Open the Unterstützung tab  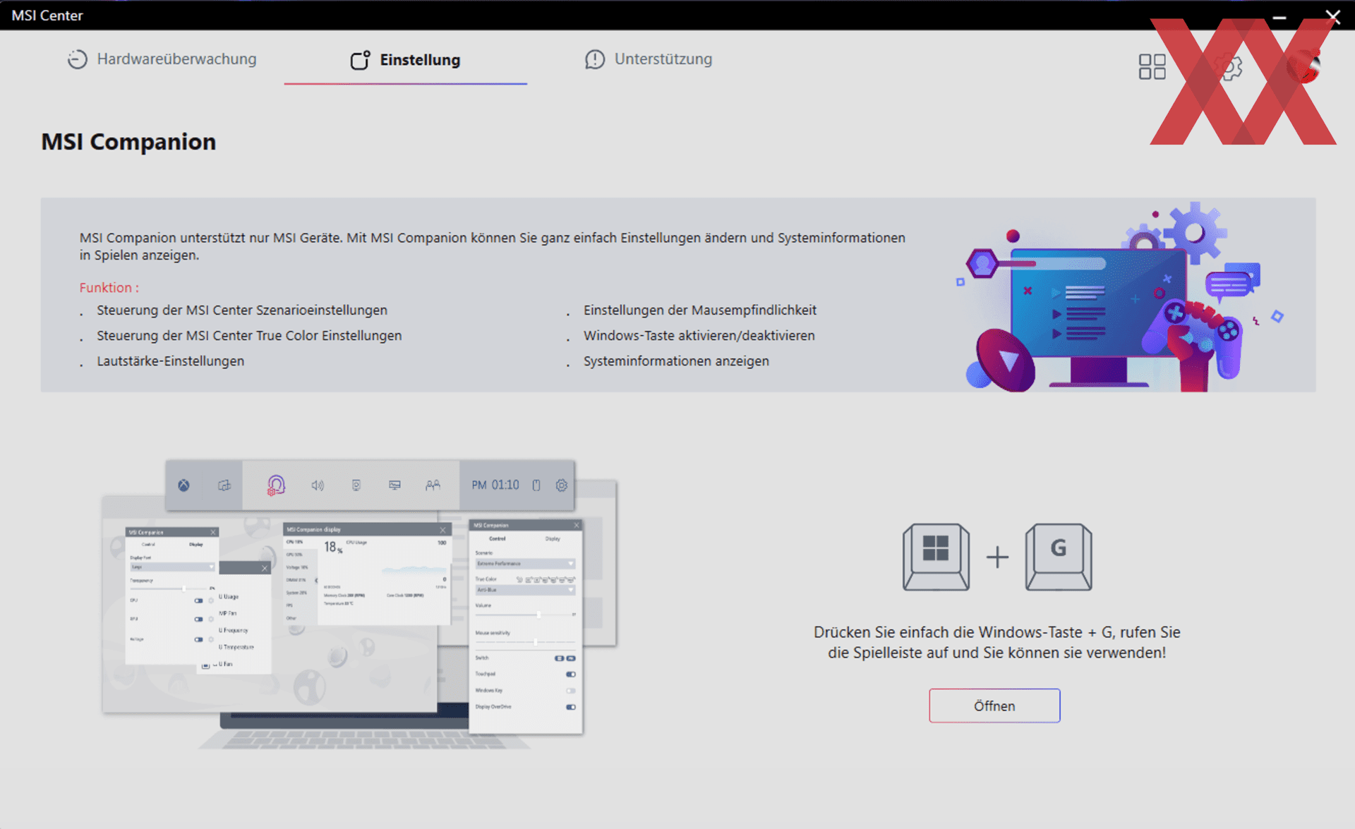pyautogui.click(x=649, y=59)
